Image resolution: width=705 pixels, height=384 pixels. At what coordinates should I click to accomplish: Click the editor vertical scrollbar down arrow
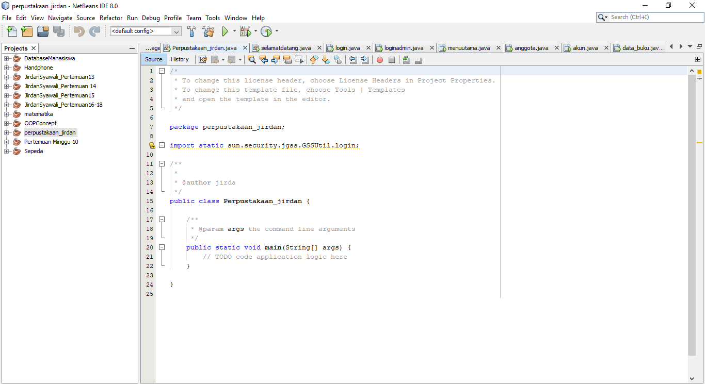coord(693,378)
